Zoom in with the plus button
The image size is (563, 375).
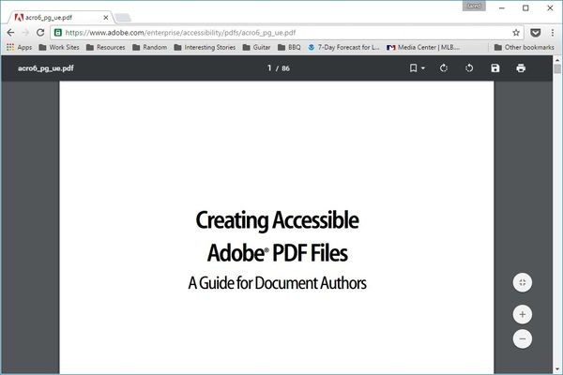pos(523,314)
